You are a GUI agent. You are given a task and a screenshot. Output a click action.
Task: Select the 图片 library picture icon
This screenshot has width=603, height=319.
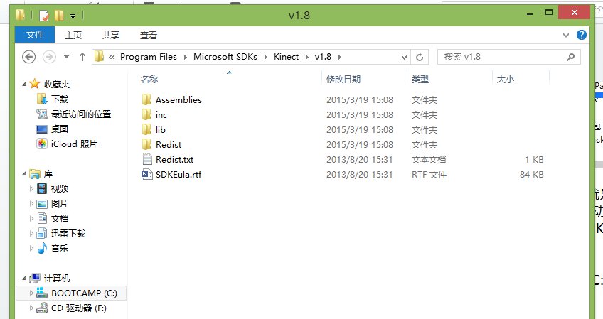point(42,204)
